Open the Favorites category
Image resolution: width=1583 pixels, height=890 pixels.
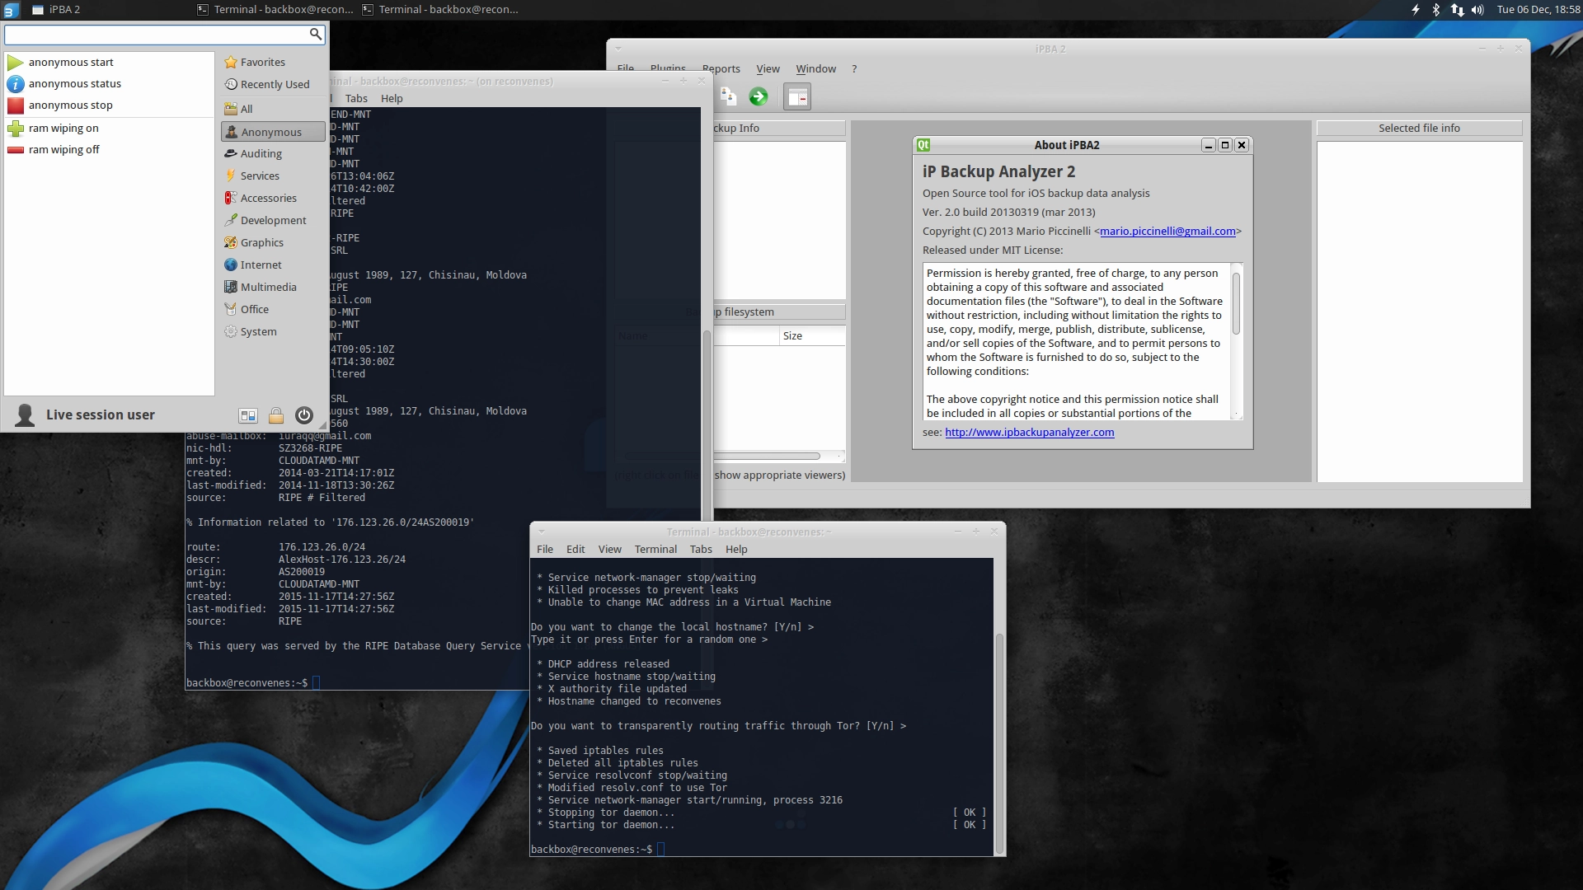coord(273,62)
